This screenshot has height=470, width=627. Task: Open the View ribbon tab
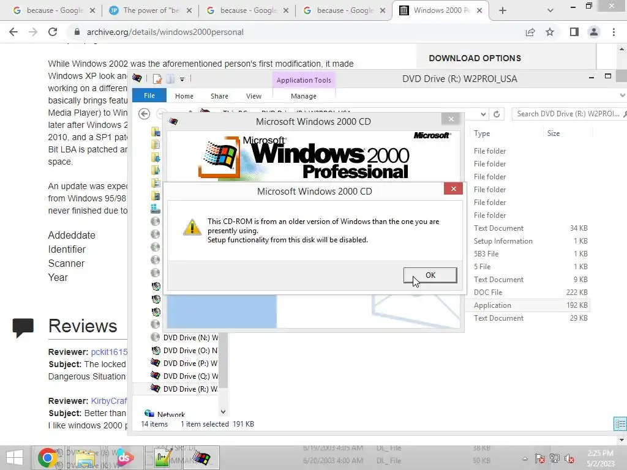point(253,96)
